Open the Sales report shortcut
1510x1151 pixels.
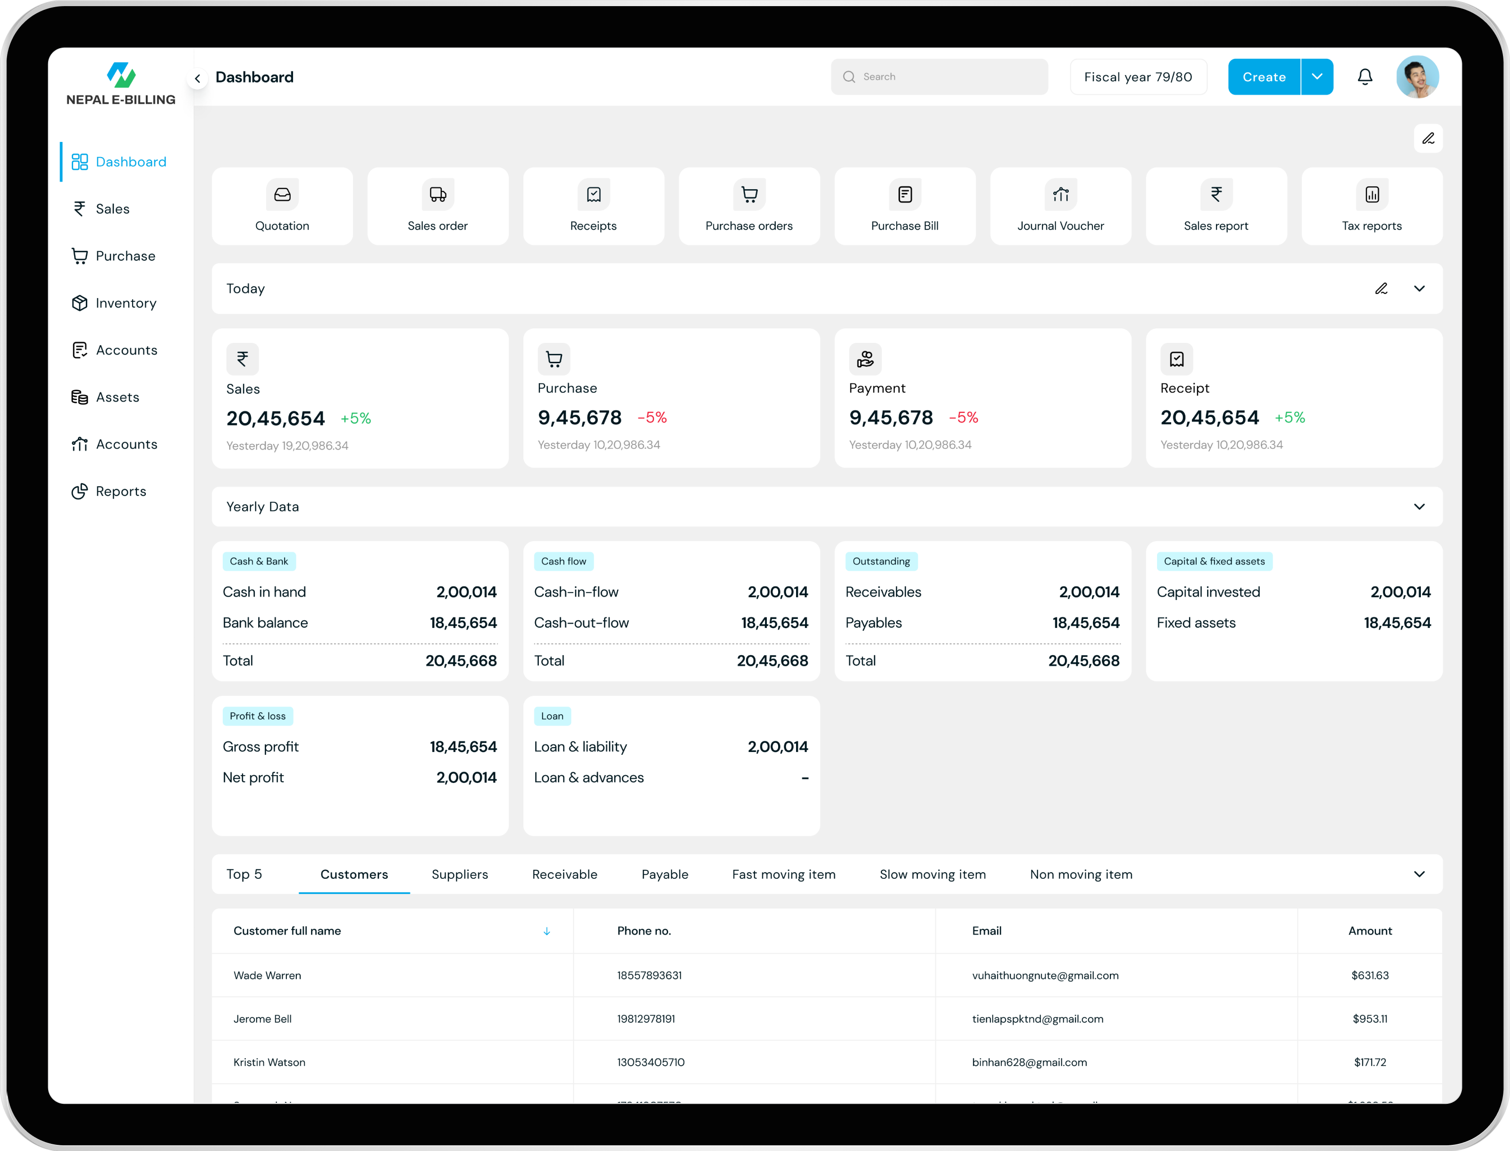(x=1216, y=206)
